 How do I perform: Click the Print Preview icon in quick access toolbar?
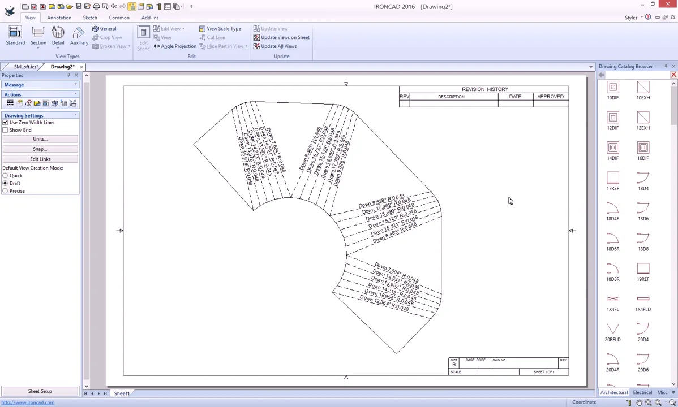point(105,6)
